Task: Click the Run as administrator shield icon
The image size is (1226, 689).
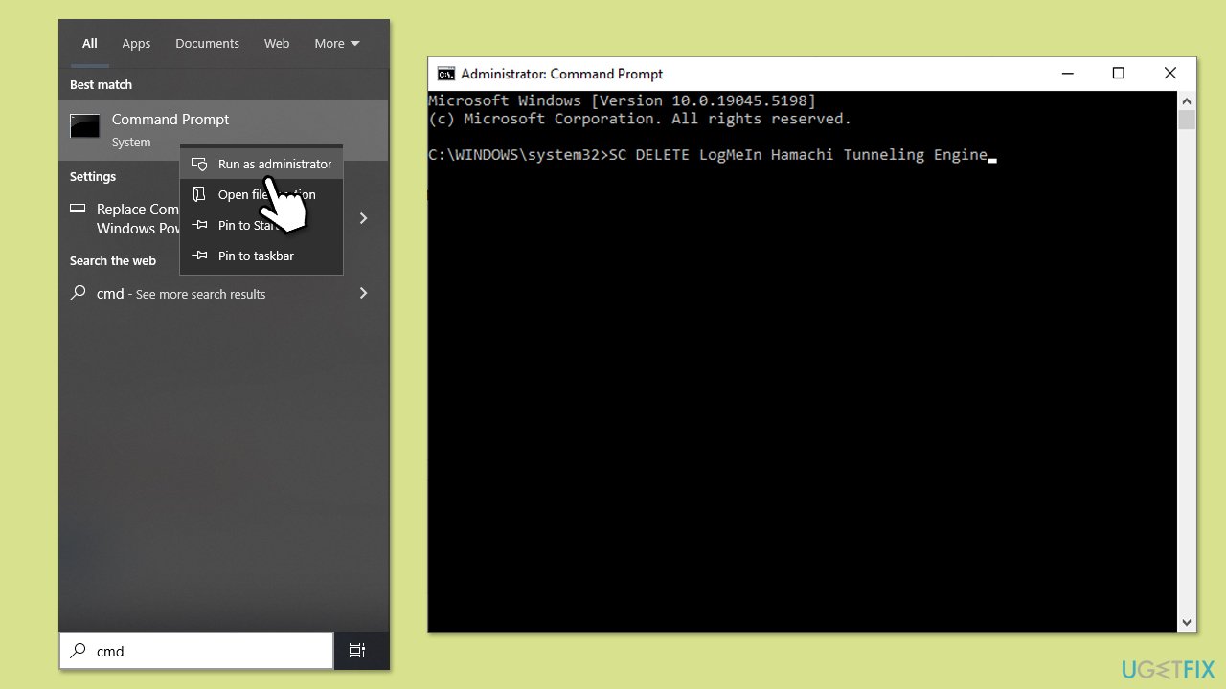Action: (199, 164)
